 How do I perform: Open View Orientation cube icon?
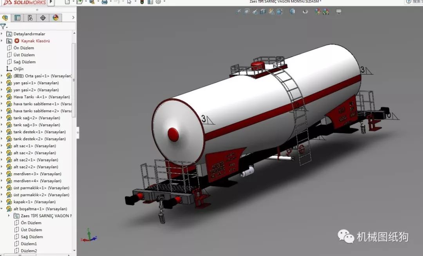click(x=280, y=11)
